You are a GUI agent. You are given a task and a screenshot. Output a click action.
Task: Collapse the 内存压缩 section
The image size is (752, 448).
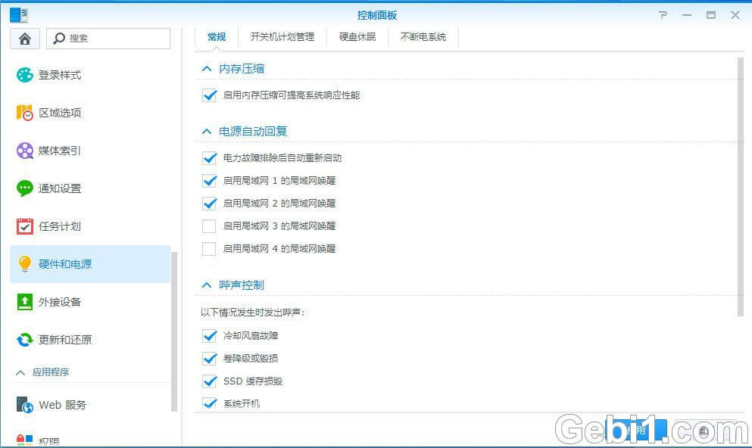pos(206,69)
